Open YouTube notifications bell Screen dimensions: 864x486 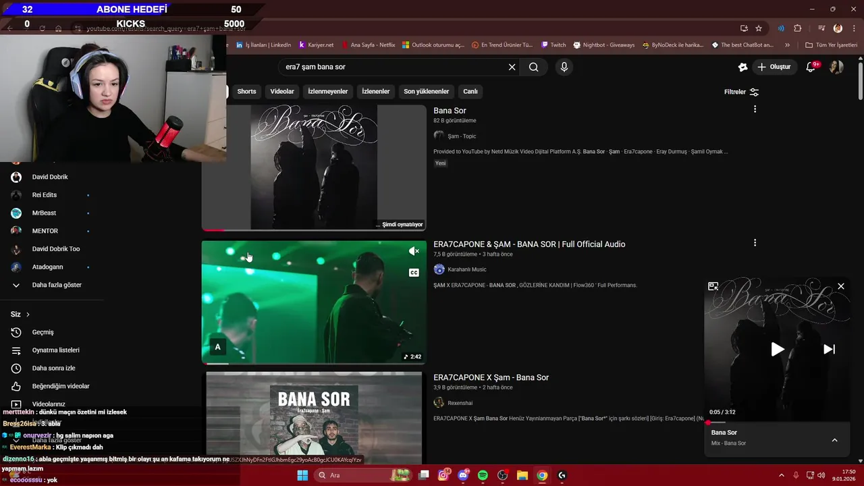[x=811, y=67]
